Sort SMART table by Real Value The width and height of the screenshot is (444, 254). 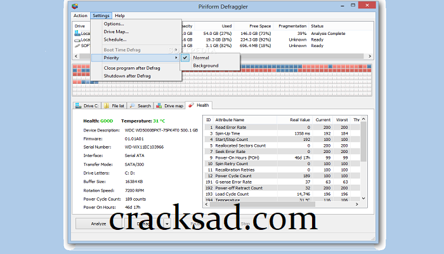point(299,120)
